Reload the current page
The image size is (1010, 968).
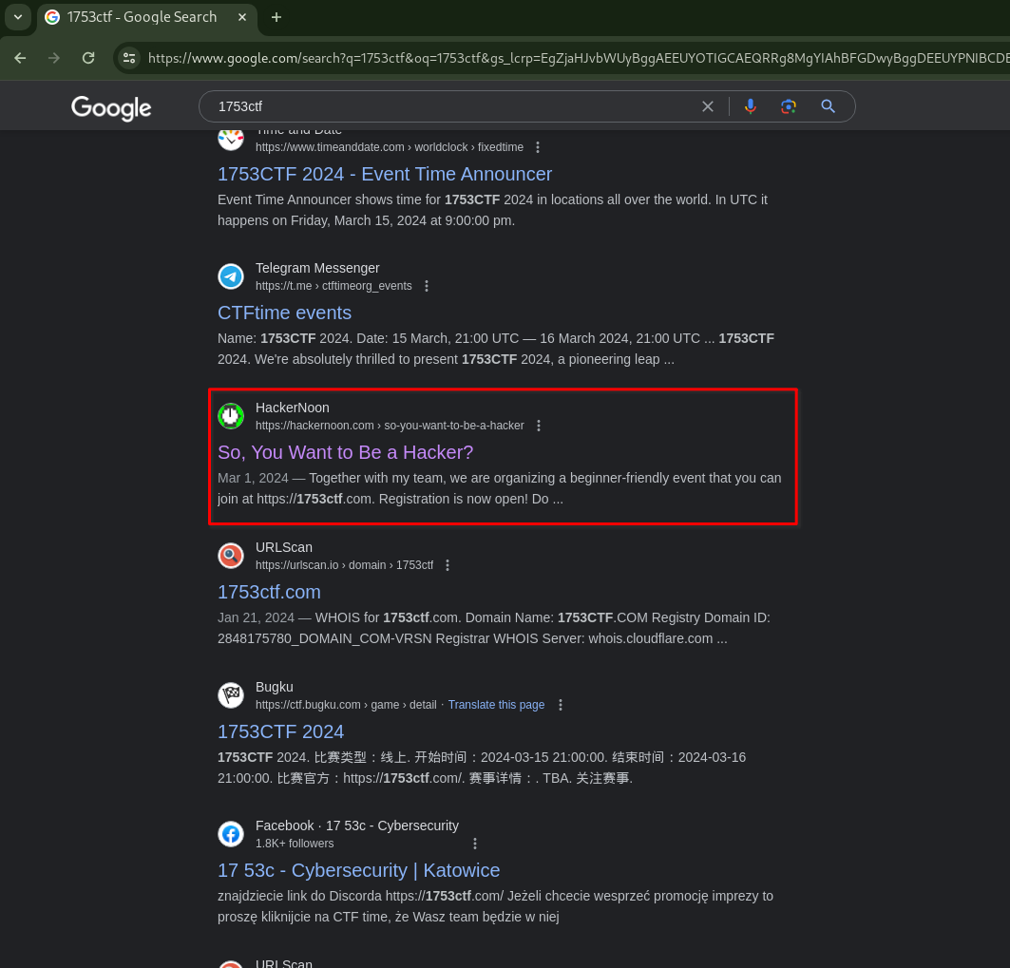coord(89,58)
